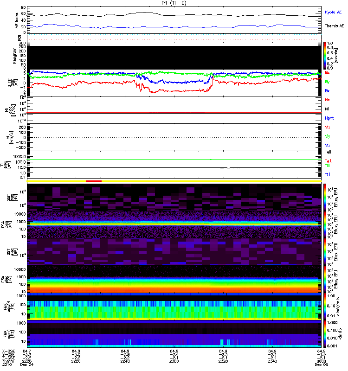The width and height of the screenshot is (348, 371).
Task: Click the blue Bx legend label
Action: tap(327, 90)
